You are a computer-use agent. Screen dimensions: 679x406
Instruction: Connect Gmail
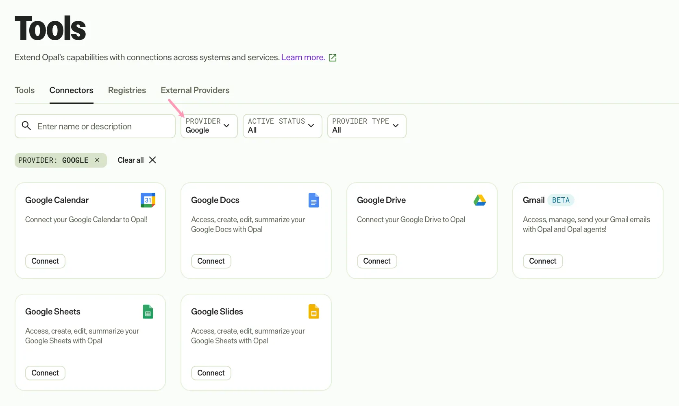tap(543, 261)
